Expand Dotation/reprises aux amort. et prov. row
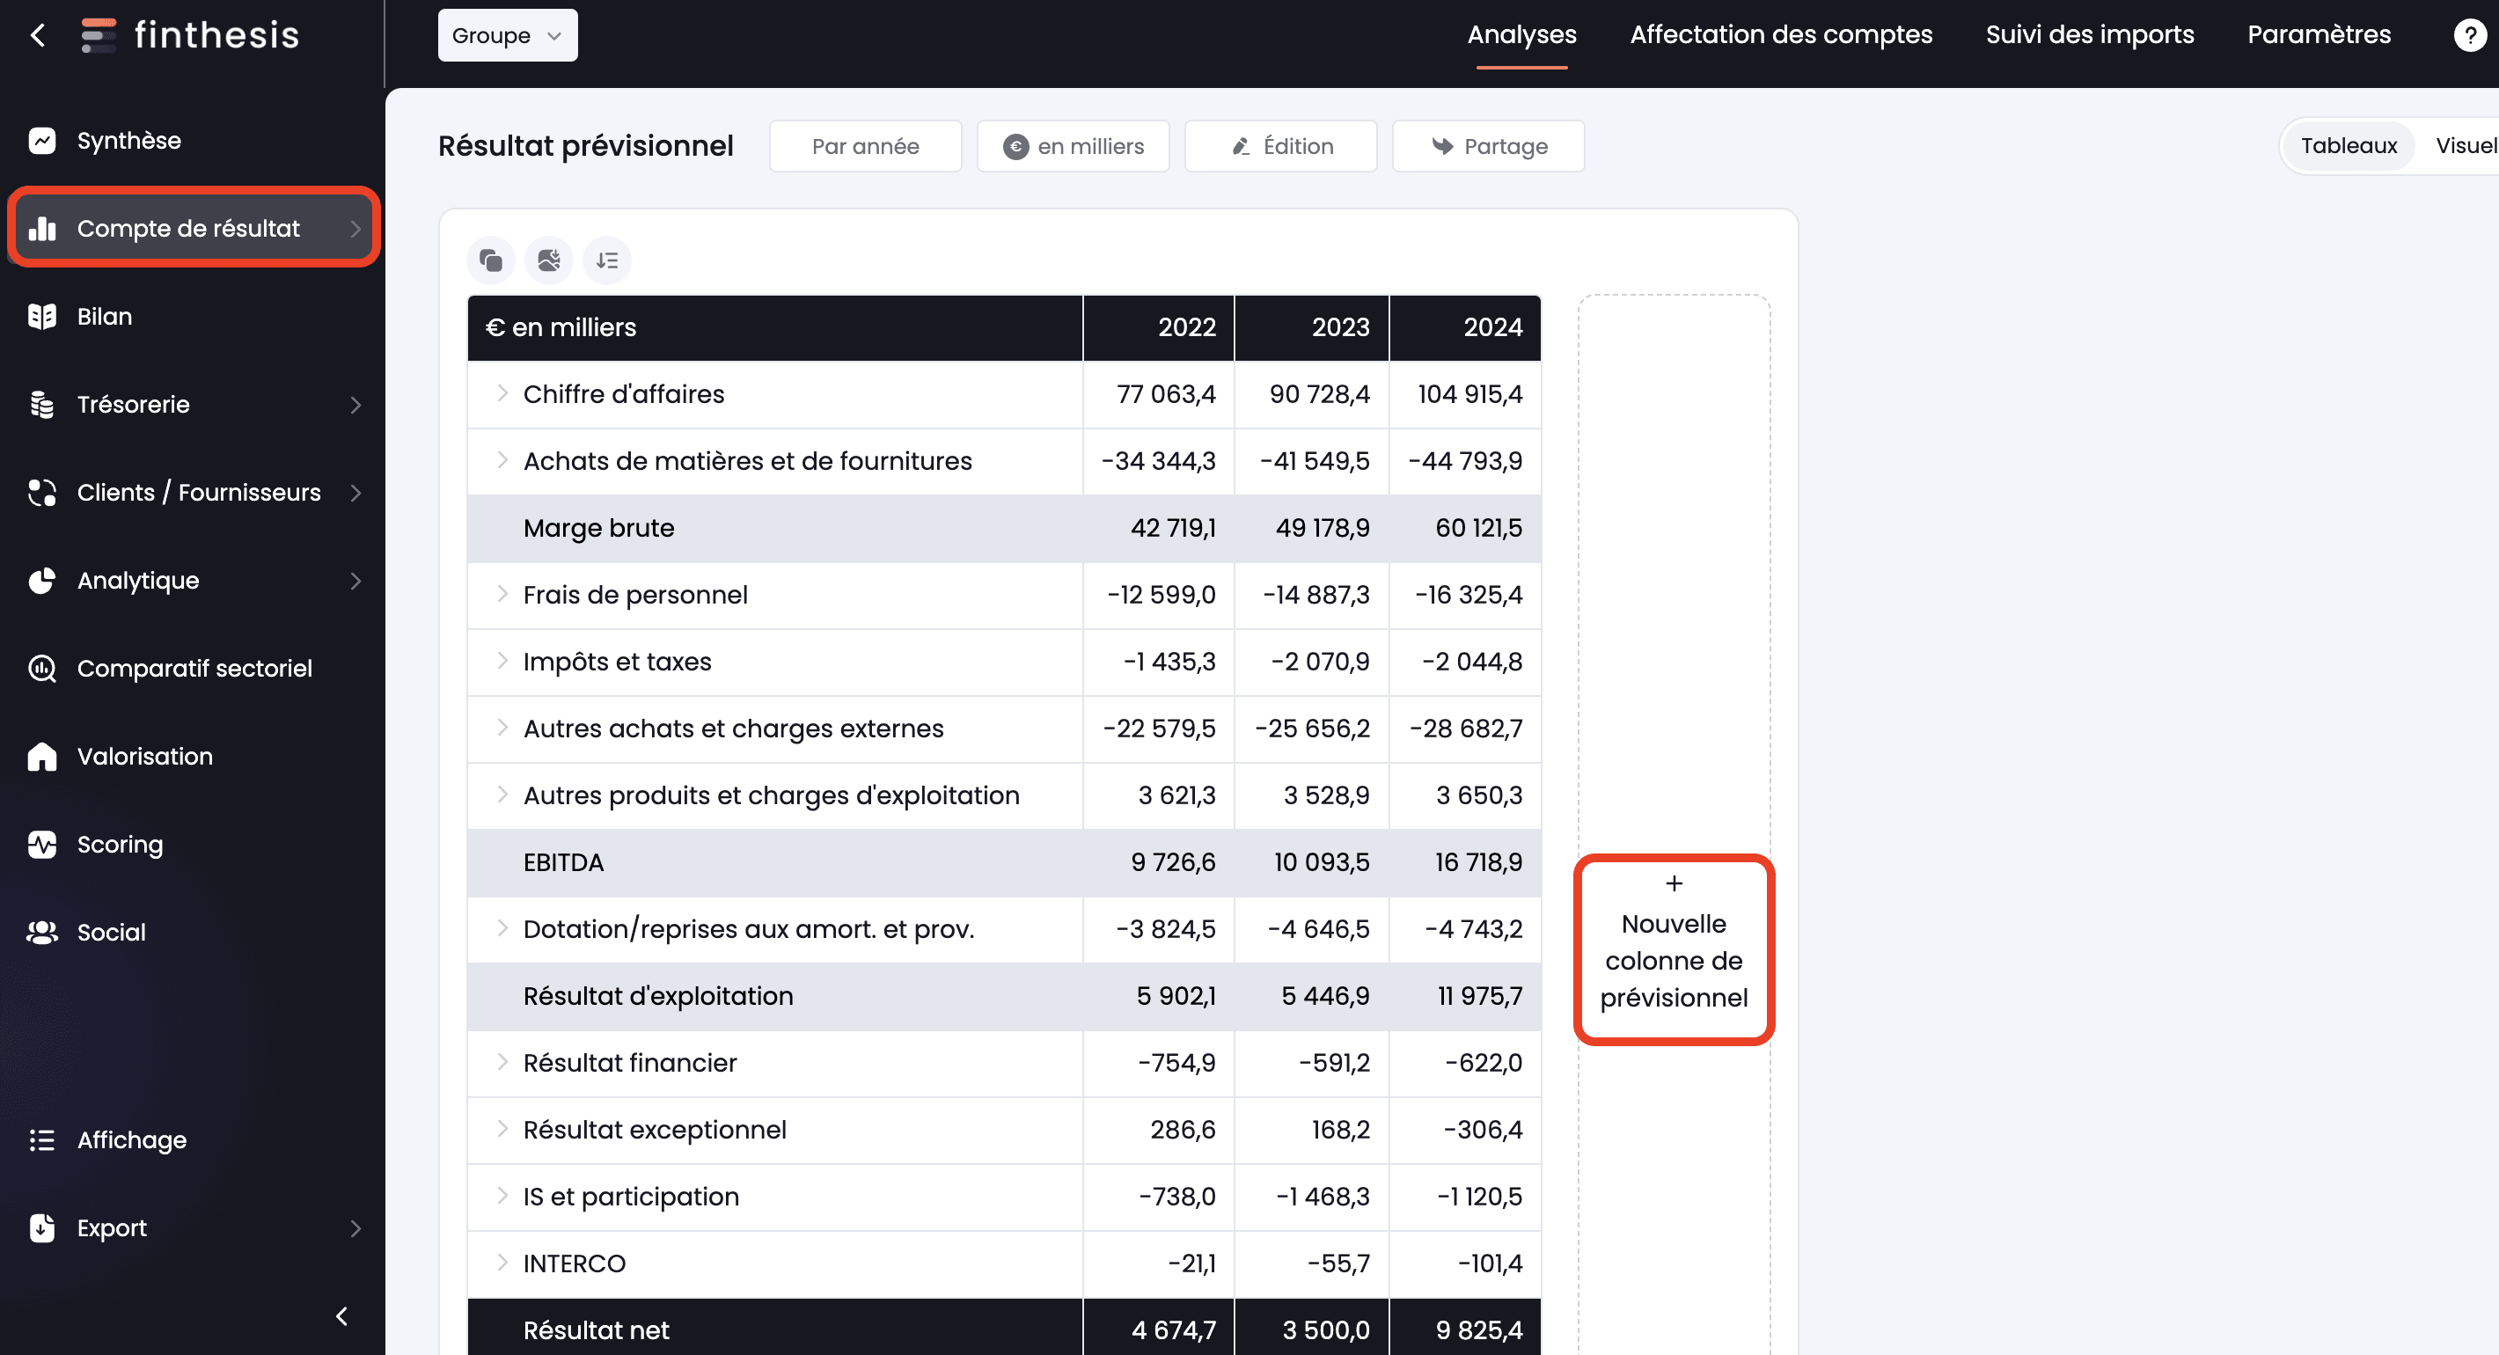The height and width of the screenshot is (1355, 2499). [502, 929]
